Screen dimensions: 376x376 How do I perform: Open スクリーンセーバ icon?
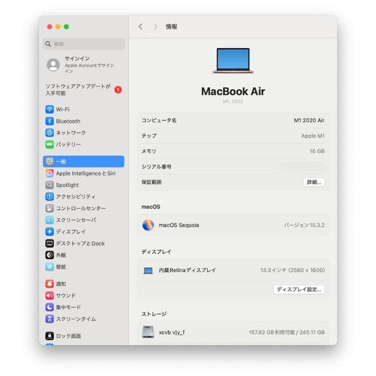[x=50, y=220]
